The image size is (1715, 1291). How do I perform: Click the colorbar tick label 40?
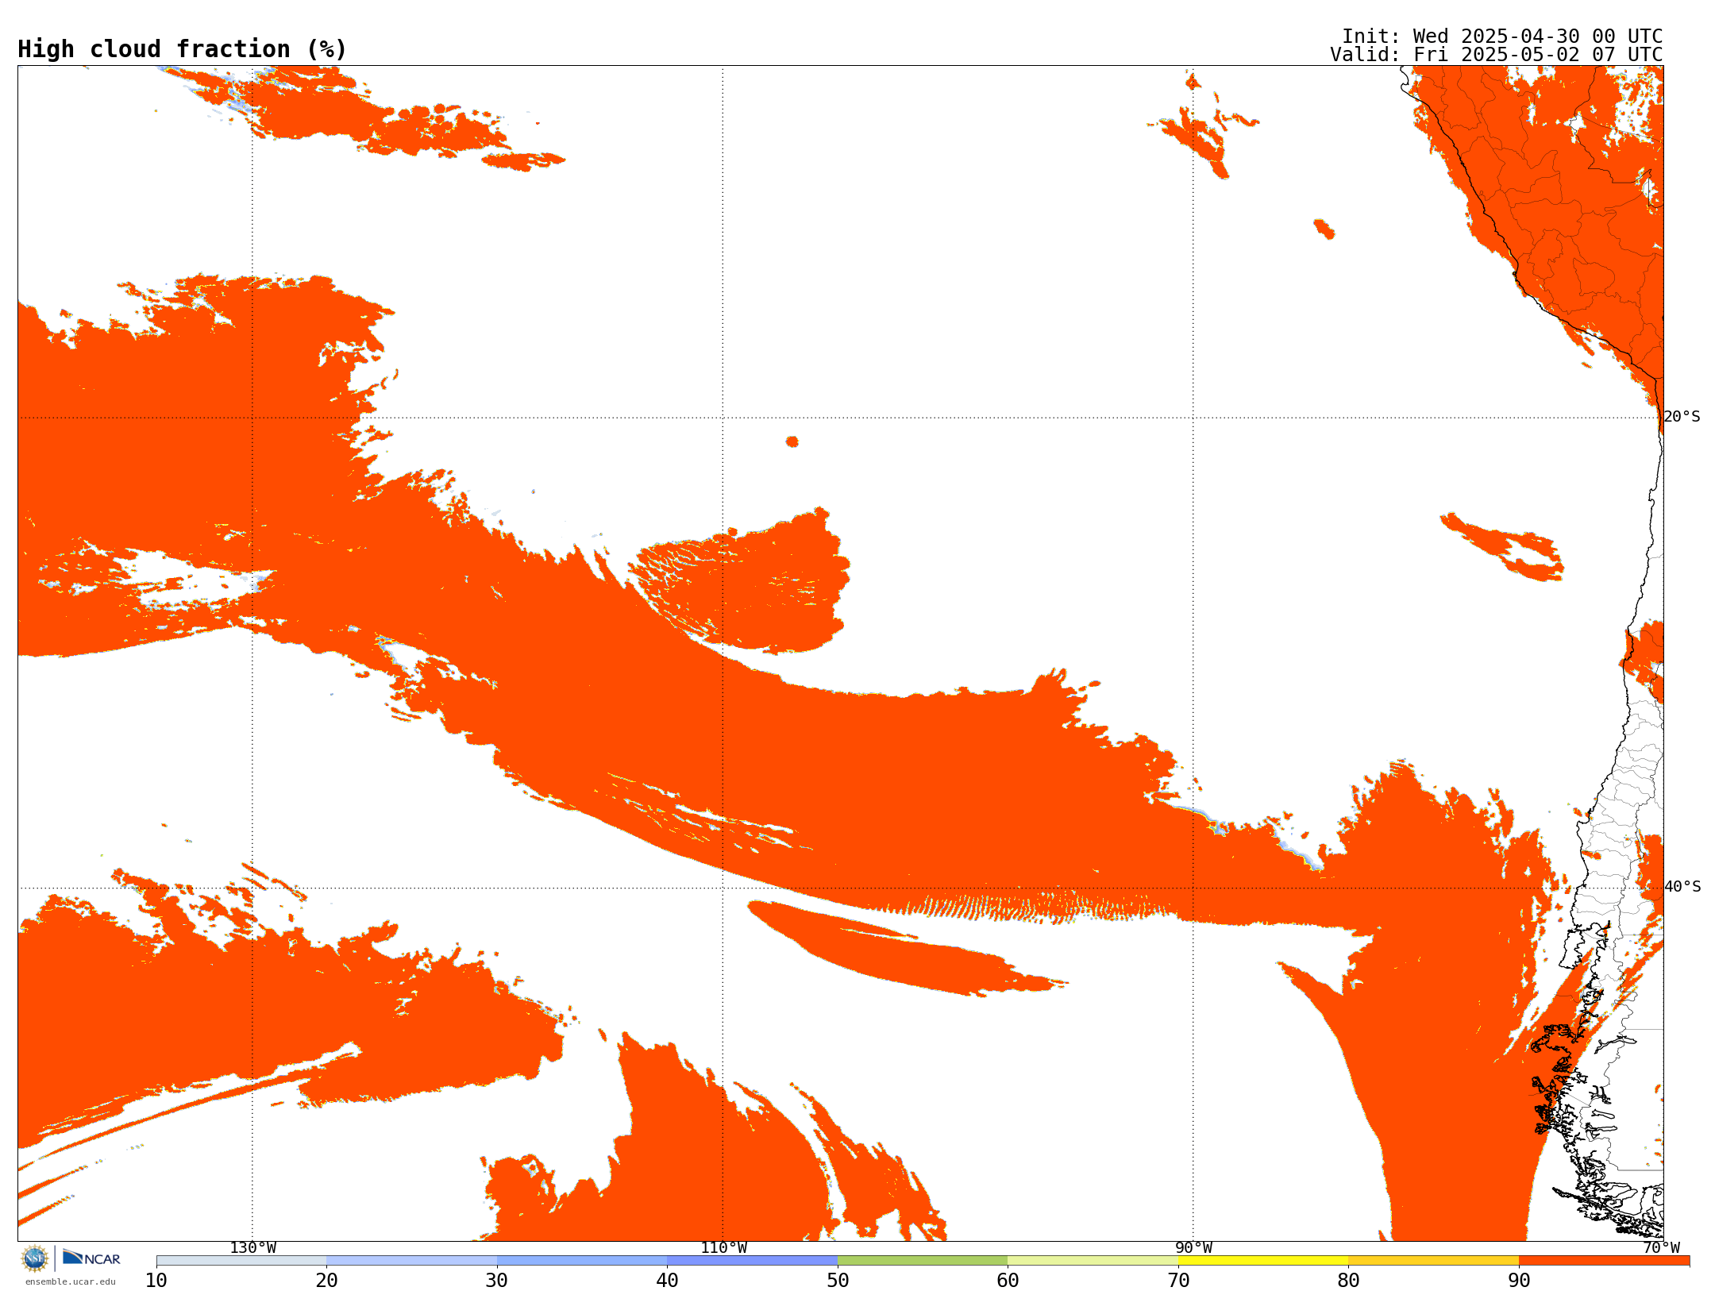click(x=667, y=1281)
